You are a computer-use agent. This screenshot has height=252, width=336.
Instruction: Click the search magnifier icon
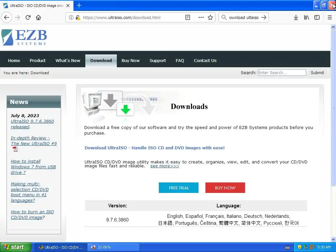tap(224, 18)
